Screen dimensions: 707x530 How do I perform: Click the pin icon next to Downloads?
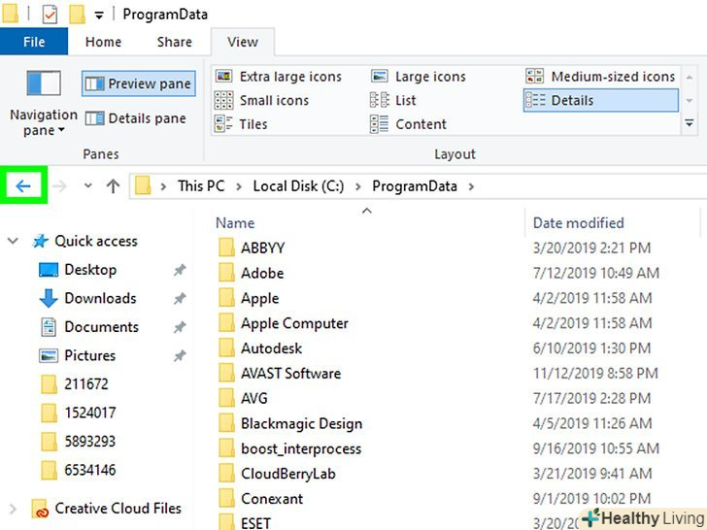[180, 298]
